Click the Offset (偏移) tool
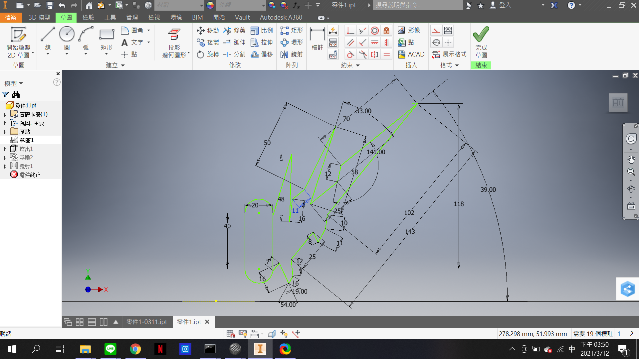 click(262, 54)
